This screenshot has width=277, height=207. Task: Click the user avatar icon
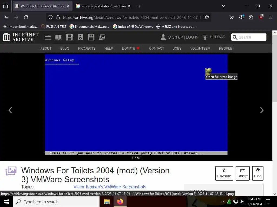pos(163,37)
